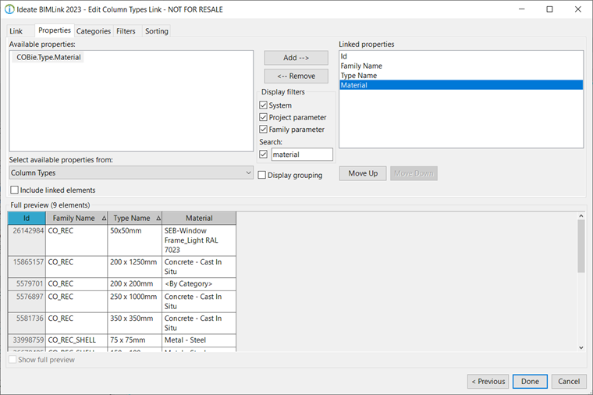The height and width of the screenshot is (395, 593).
Task: Sort by Family Name column header
Action: 76,218
